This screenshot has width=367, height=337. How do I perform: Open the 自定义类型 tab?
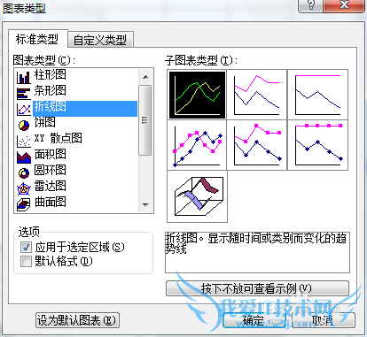point(100,40)
